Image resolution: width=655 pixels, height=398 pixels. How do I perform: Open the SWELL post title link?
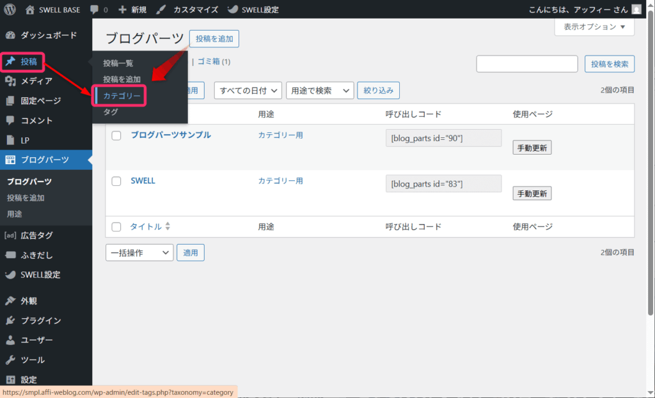(143, 181)
